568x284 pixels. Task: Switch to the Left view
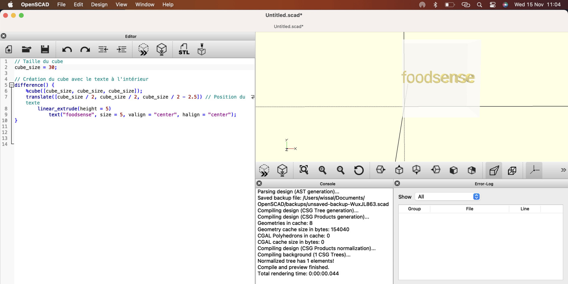(x=436, y=170)
